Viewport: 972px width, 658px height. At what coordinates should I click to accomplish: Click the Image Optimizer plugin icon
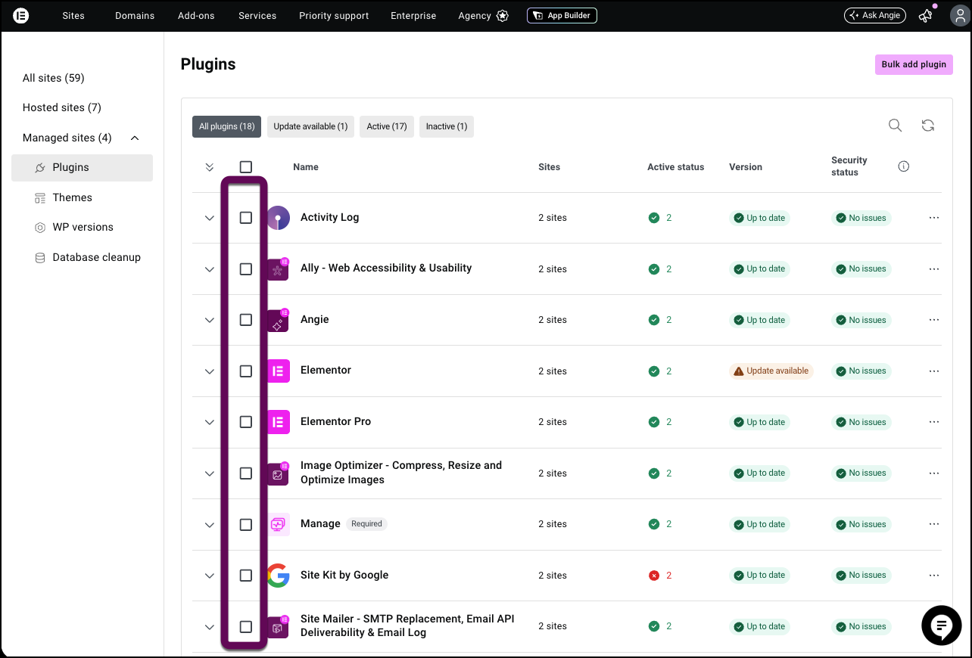tap(278, 473)
